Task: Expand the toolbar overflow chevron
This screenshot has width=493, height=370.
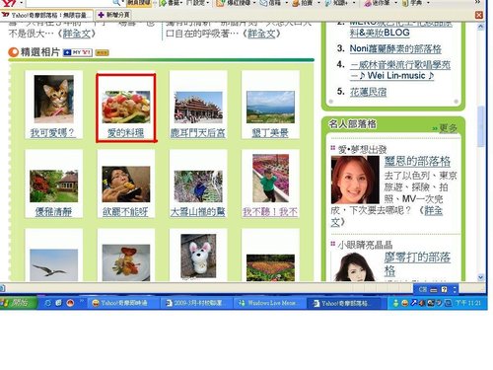Action: [477, 2]
